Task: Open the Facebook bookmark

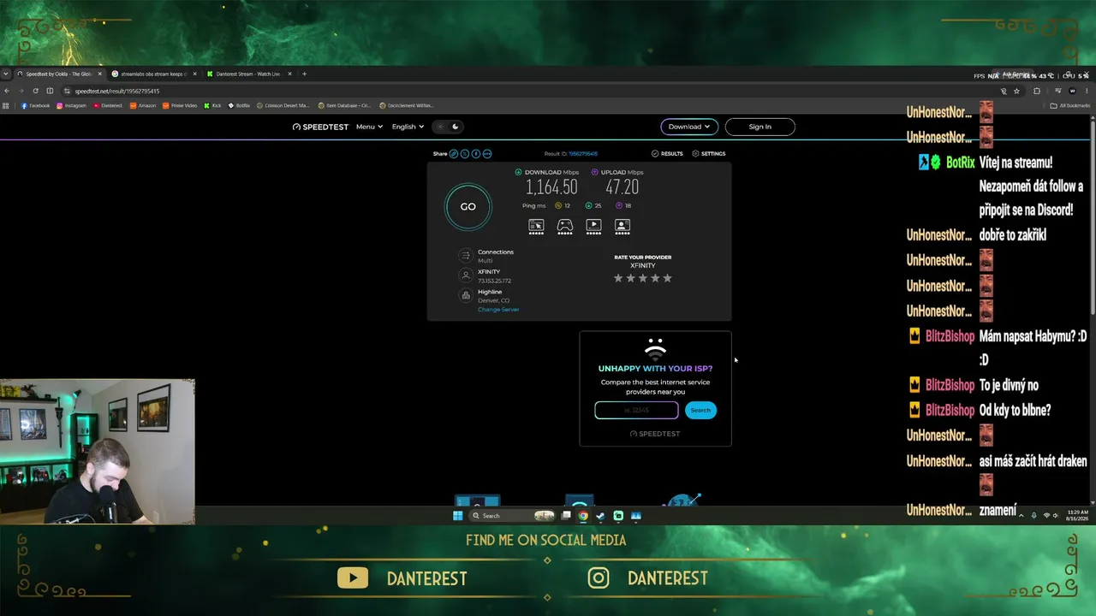Action: click(35, 106)
